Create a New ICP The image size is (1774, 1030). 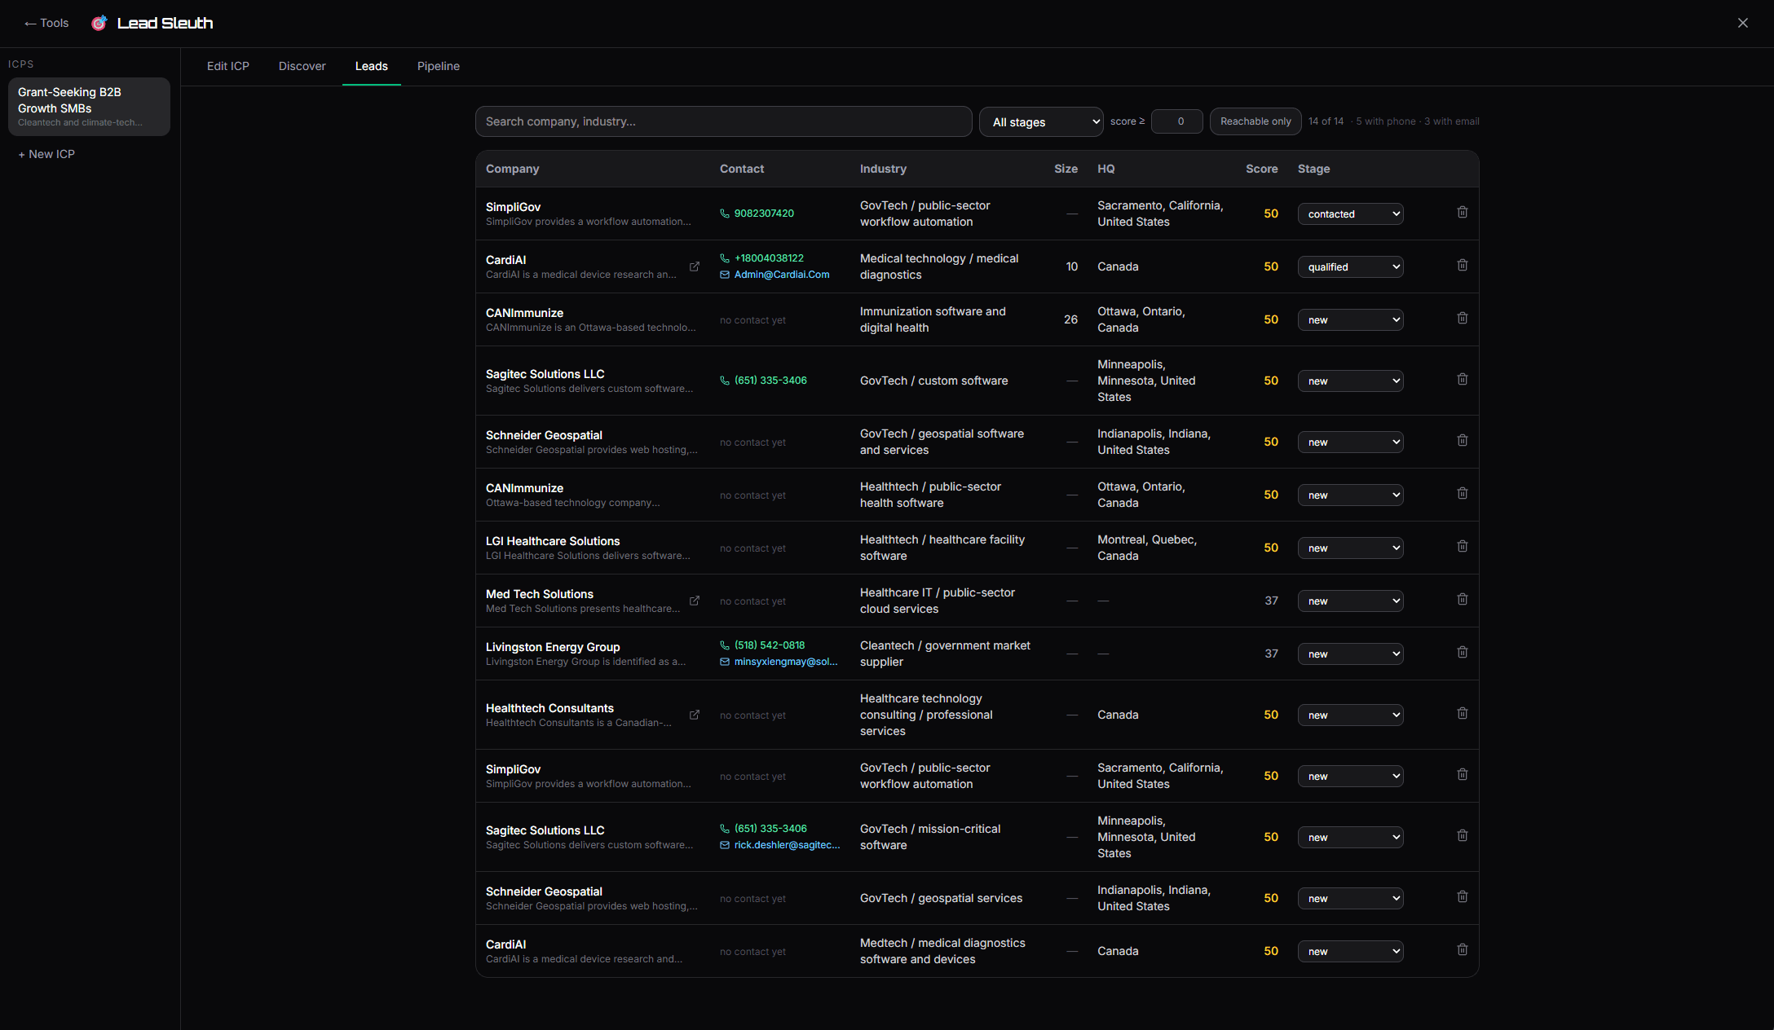click(x=46, y=154)
